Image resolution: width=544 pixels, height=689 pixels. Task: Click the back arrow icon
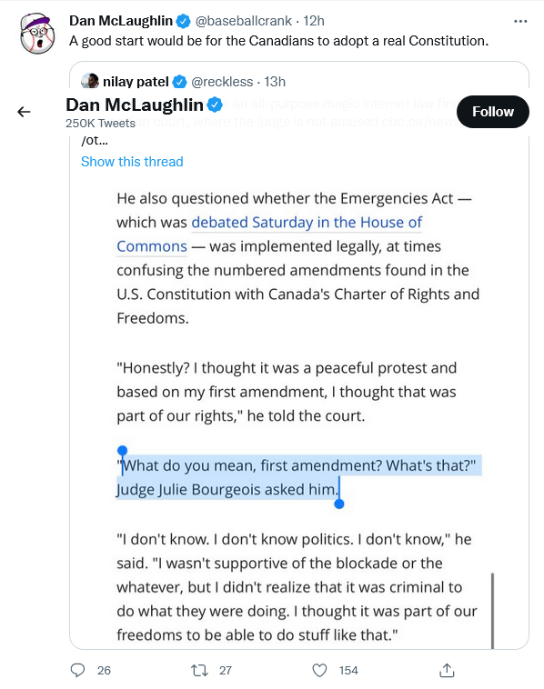coord(24,112)
